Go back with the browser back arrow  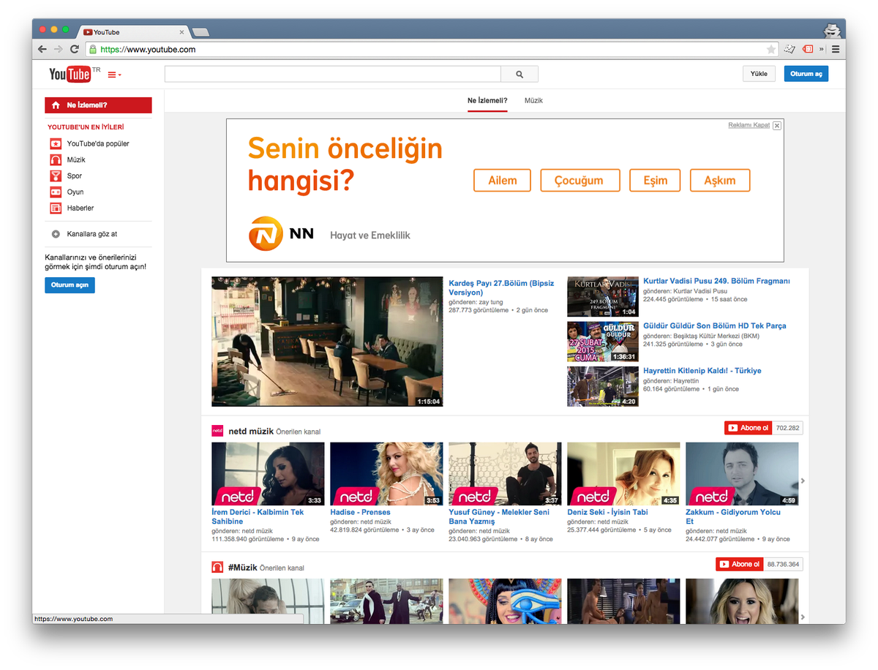42,49
